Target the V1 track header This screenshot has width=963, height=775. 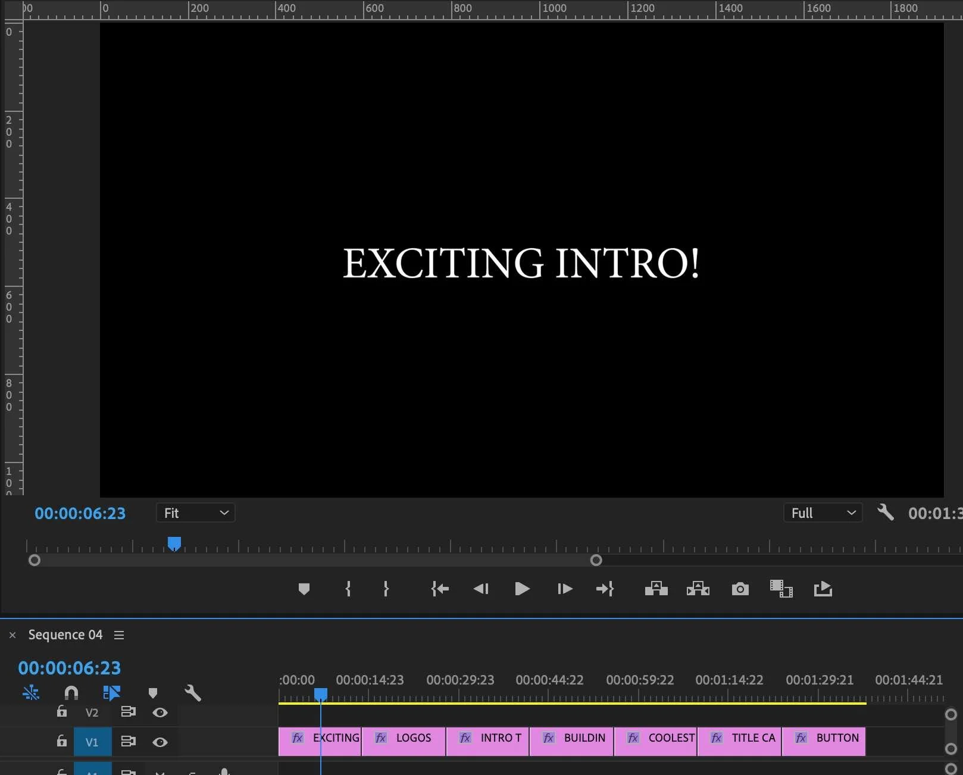point(92,742)
